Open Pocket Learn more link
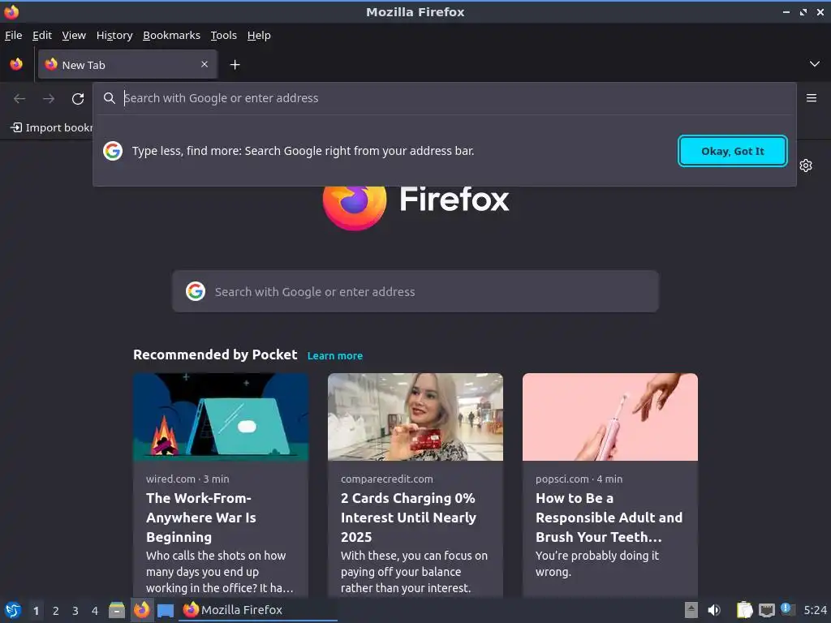This screenshot has width=831, height=623. [335, 356]
